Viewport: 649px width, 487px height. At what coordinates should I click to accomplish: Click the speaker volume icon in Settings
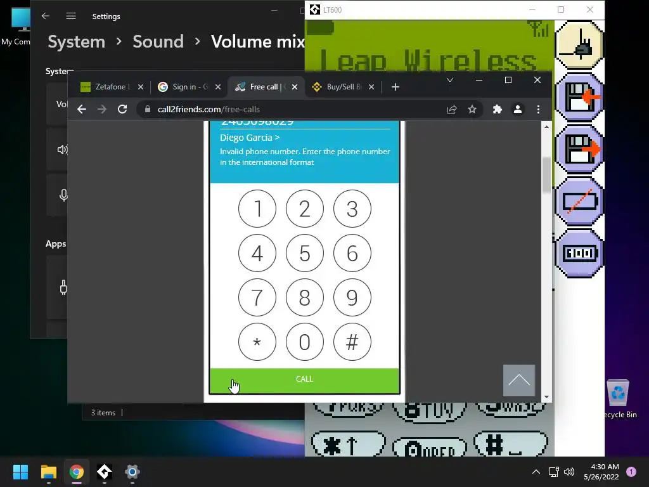coord(63,150)
